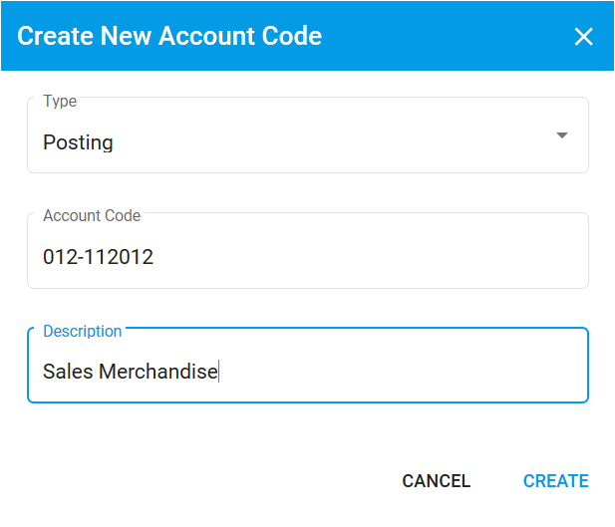Image resolution: width=615 pixels, height=527 pixels.
Task: Close the Create New Account Code dialog
Action: point(583,37)
